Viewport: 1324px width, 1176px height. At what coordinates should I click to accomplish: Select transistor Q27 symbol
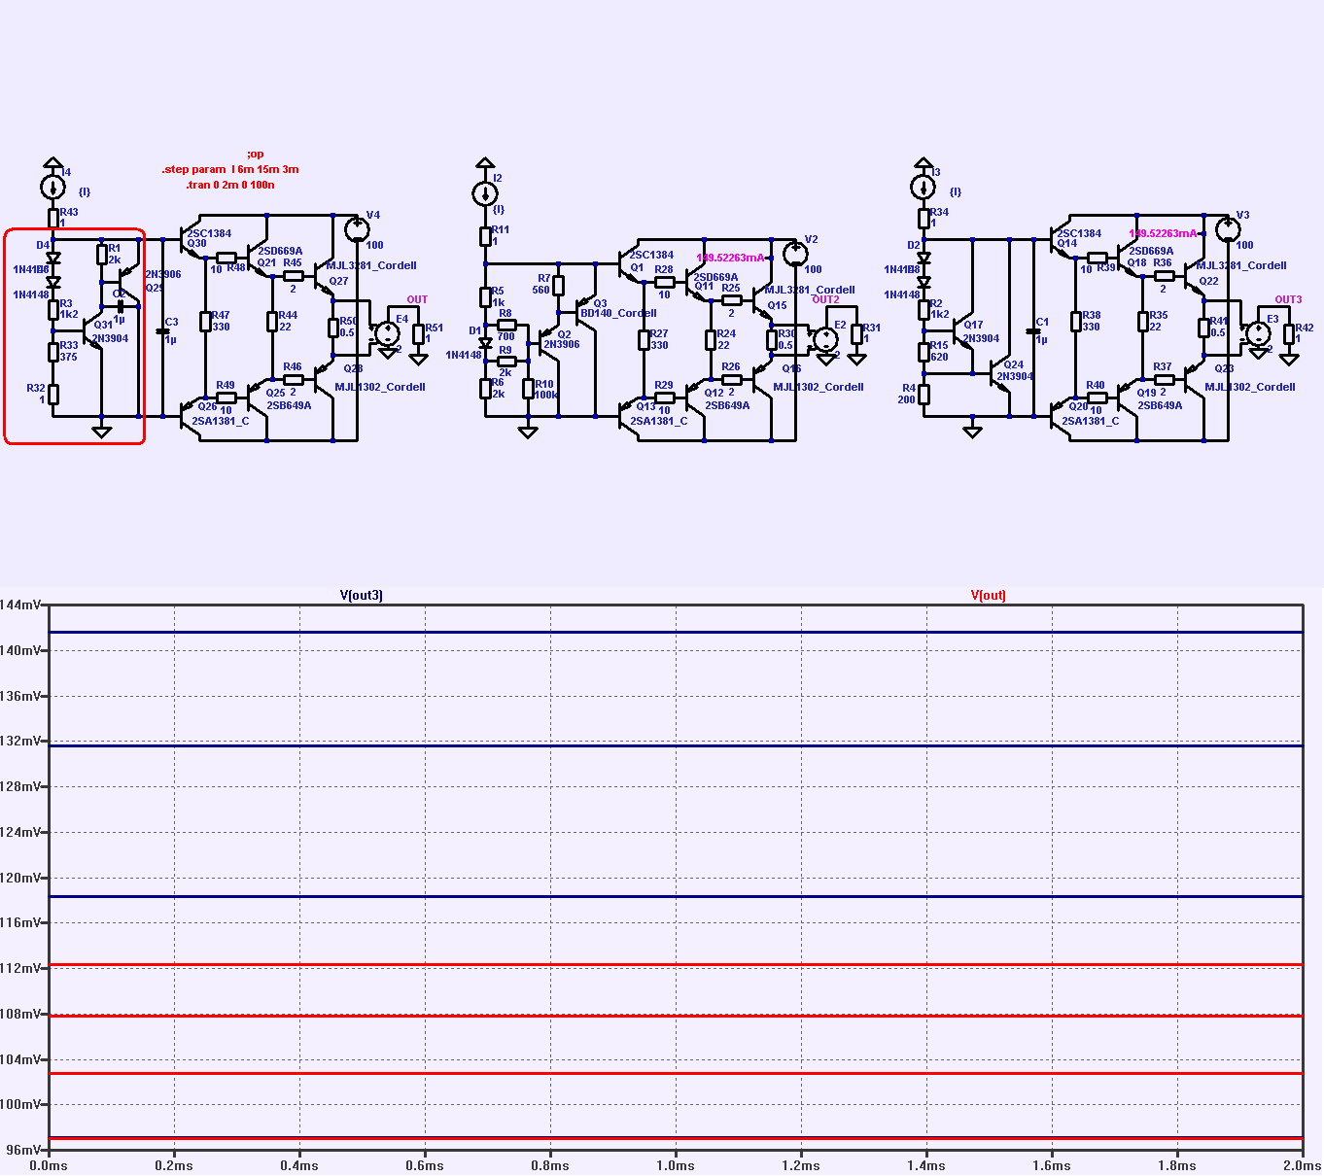322,277
